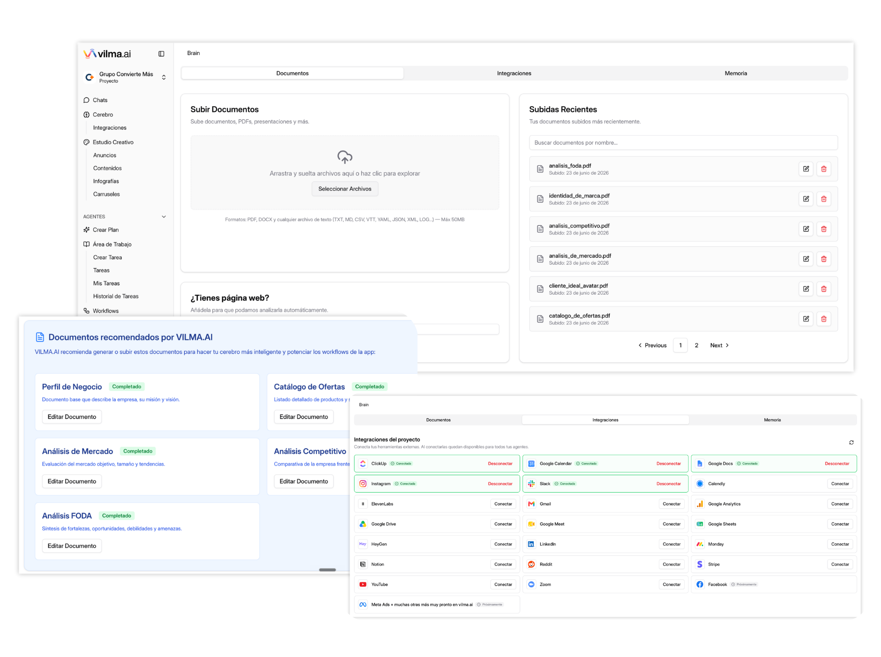
Task: Select page 2 in pagination
Action: [x=697, y=345]
